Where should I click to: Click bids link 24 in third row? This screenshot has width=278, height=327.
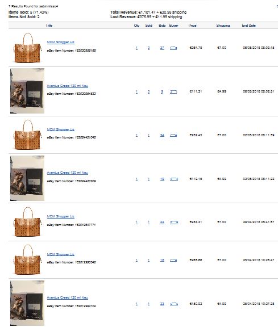tap(162, 135)
